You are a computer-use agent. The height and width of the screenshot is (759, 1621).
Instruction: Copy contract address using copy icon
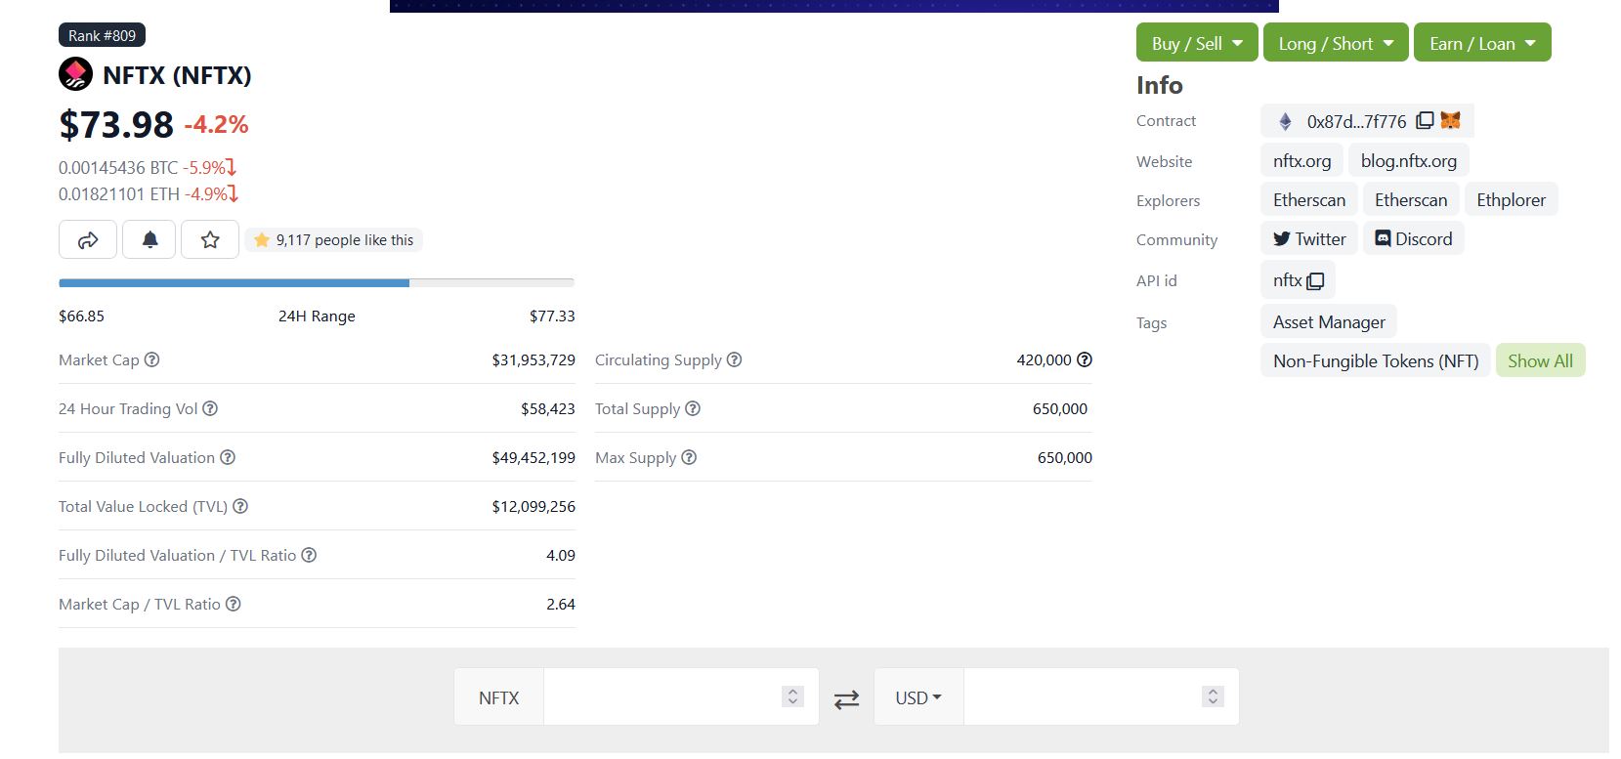coord(1425,121)
